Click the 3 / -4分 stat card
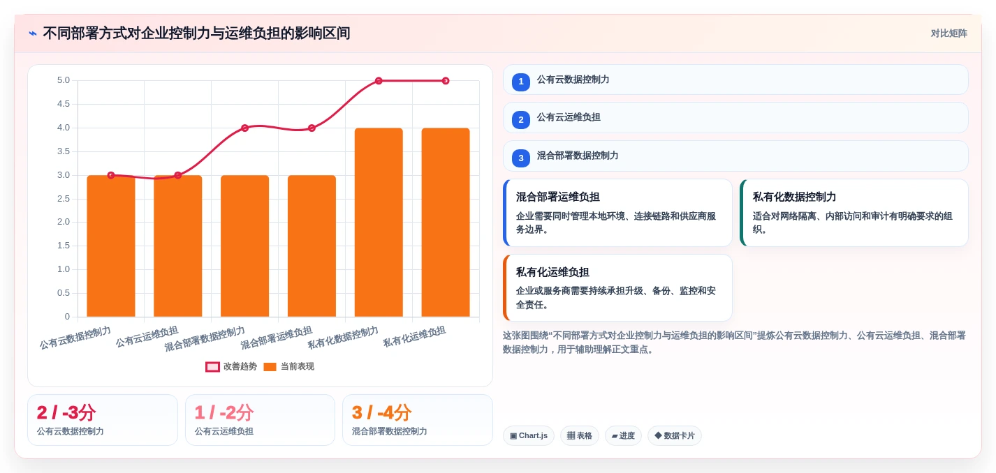 click(418, 420)
